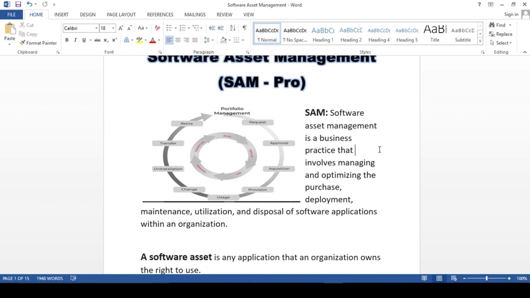Viewport: 530px width, 298px height.
Task: Collapse the ribbon with the chevron
Action: [x=525, y=52]
